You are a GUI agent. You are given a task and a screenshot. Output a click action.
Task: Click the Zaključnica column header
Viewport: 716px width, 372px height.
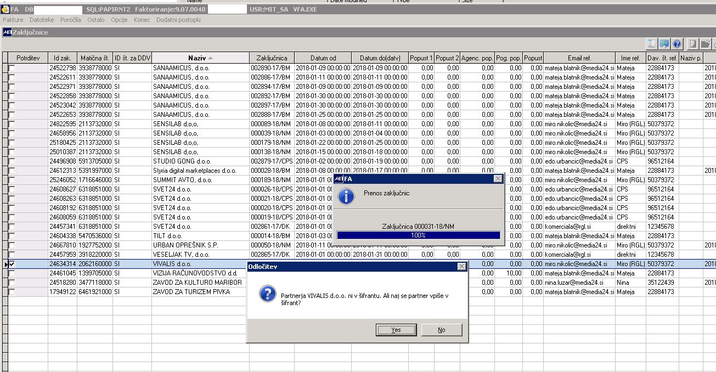coord(272,58)
